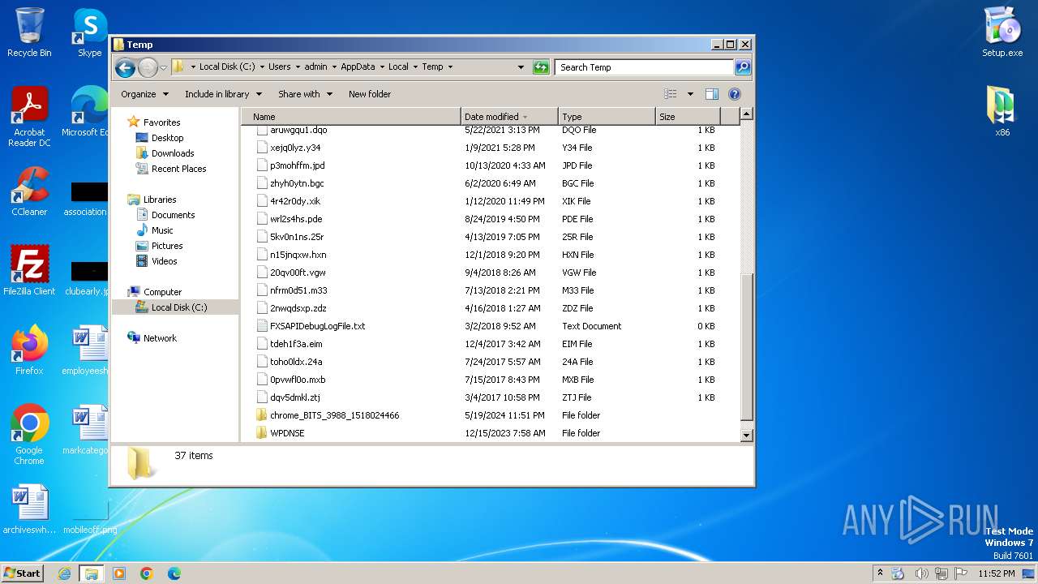Viewport: 1038px width, 584px height.
Task: Open the Pictures library
Action: (167, 246)
